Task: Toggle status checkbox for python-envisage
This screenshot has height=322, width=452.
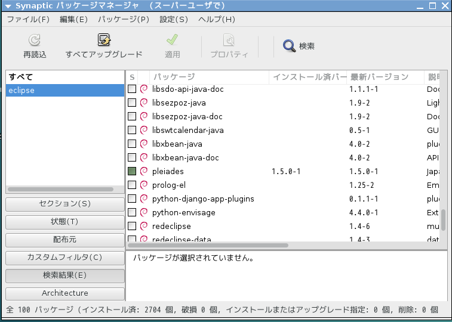Action: click(x=132, y=212)
